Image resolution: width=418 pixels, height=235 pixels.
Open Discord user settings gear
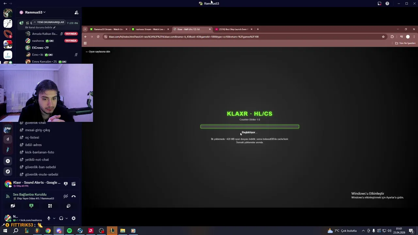click(73, 218)
